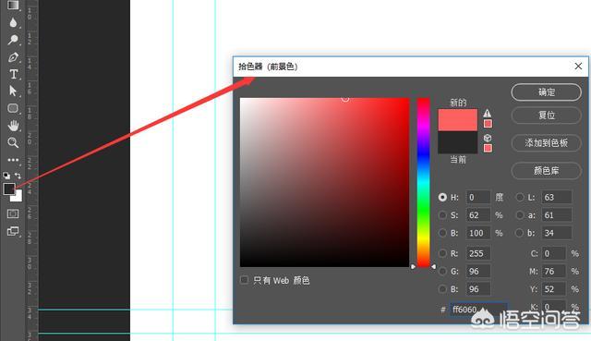Select the Lab b radio button
The height and width of the screenshot is (341, 591).
(520, 233)
